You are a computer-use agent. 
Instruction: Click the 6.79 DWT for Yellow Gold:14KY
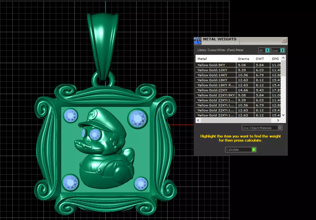(260, 75)
